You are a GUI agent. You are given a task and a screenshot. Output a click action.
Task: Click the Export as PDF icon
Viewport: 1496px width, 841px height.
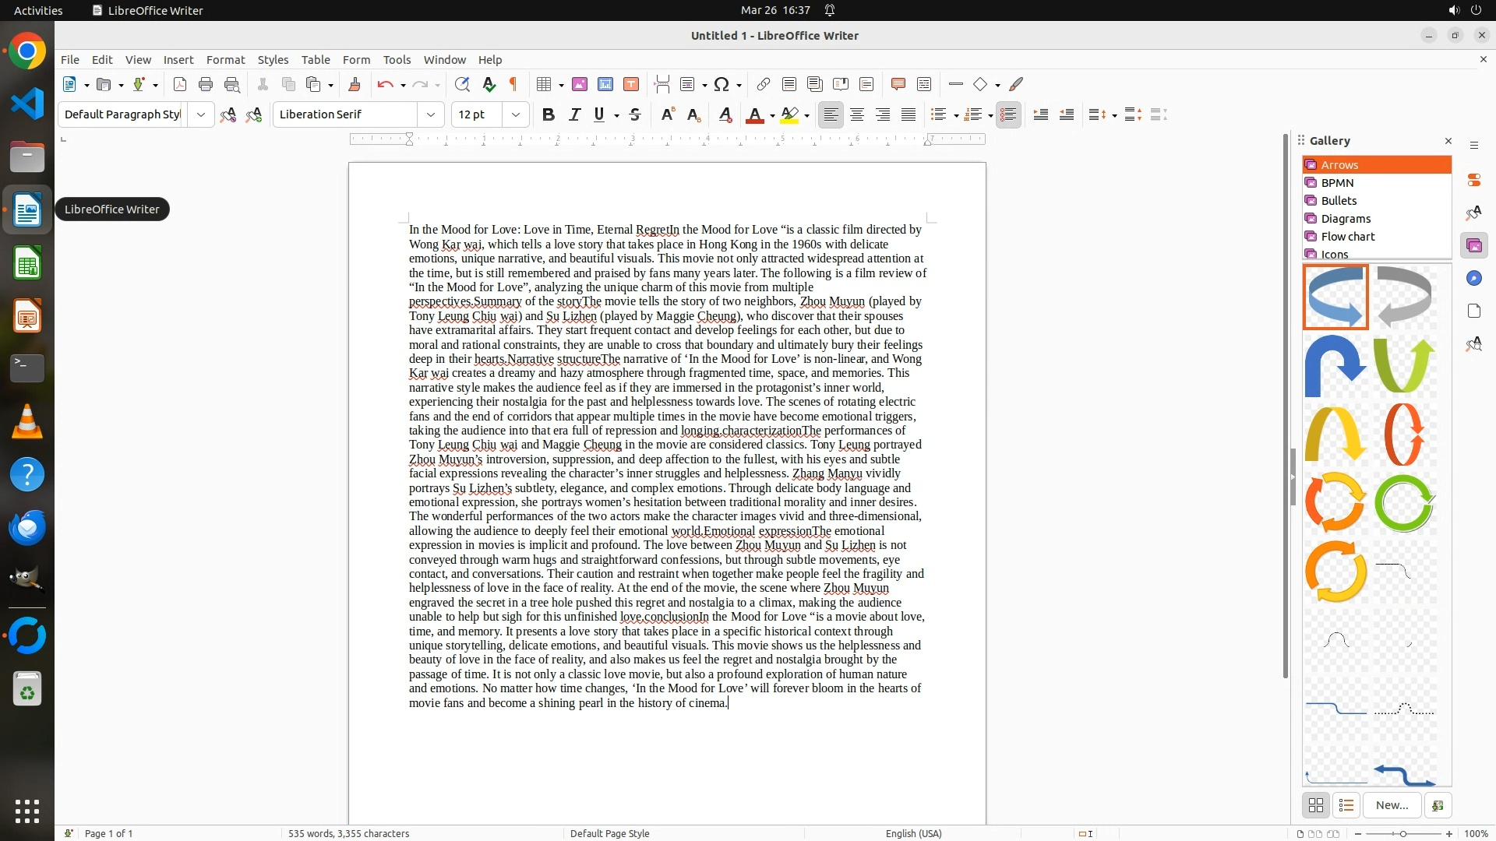point(180,84)
